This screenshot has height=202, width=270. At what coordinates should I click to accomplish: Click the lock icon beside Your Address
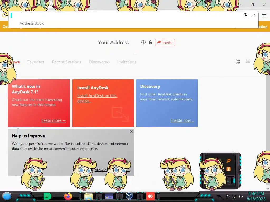point(150,42)
